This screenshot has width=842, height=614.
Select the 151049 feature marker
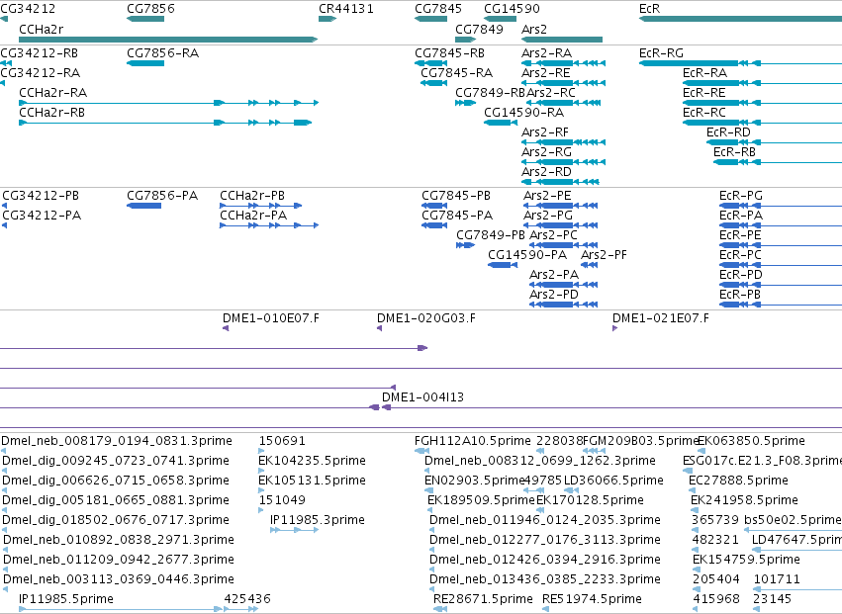click(x=261, y=510)
